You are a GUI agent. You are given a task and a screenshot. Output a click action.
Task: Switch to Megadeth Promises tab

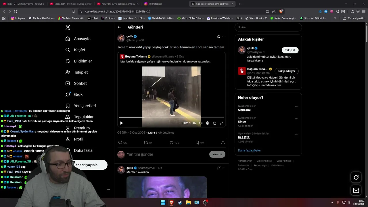point(71,4)
